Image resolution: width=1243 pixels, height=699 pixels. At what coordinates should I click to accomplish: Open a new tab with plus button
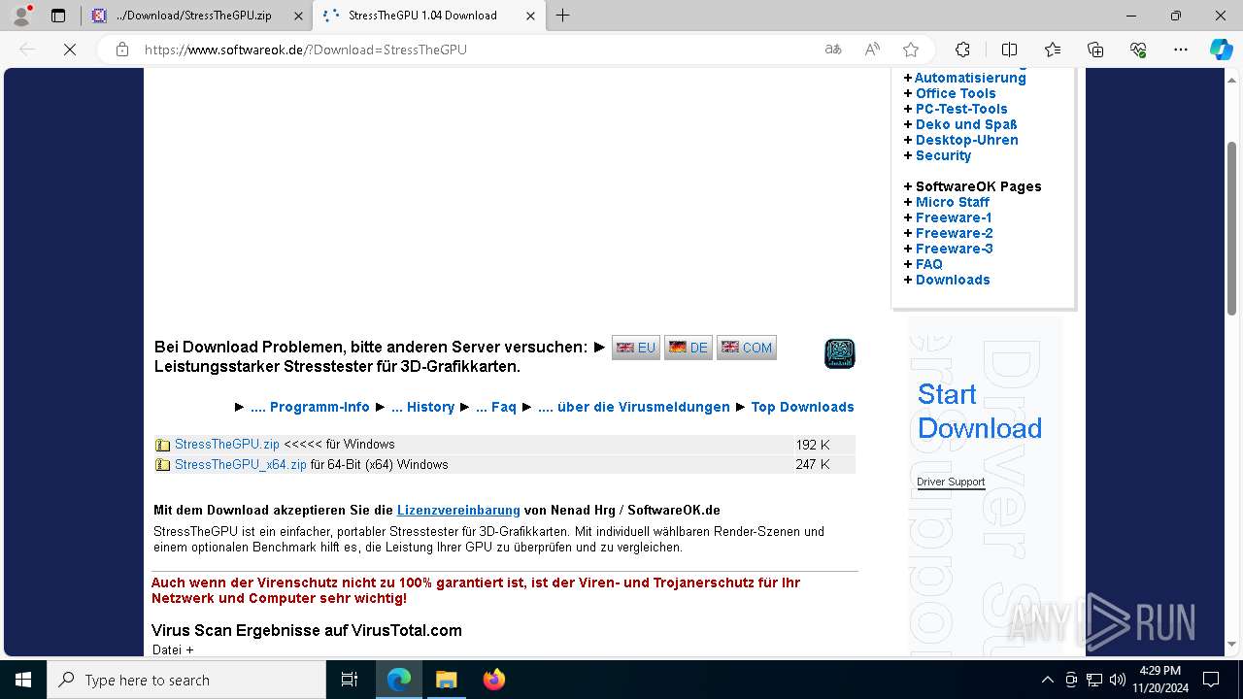(562, 16)
